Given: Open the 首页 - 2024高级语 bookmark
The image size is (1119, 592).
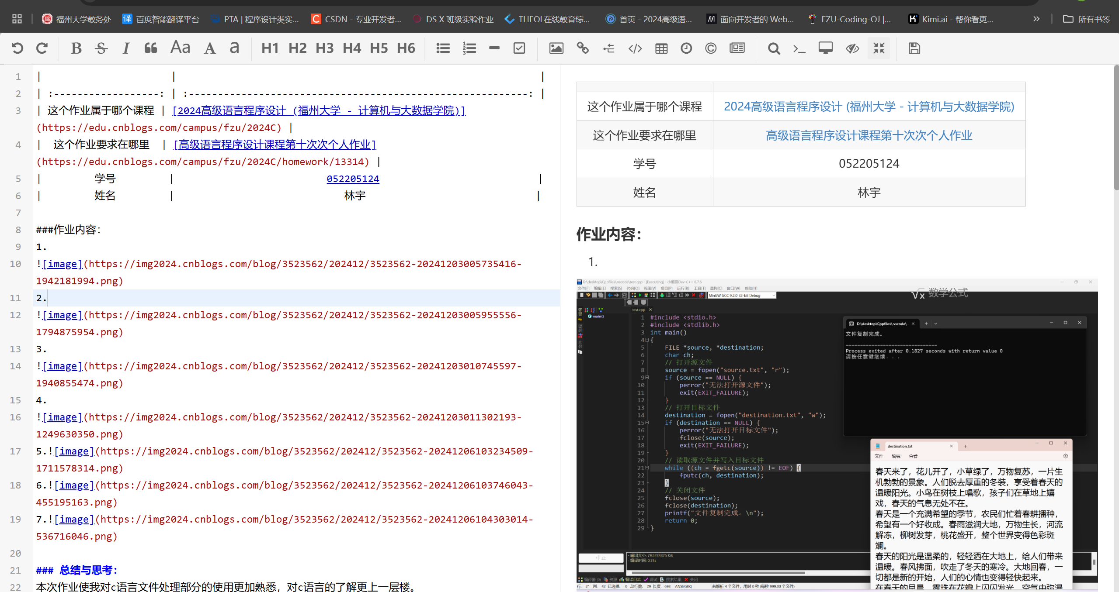Looking at the screenshot, I should point(649,19).
